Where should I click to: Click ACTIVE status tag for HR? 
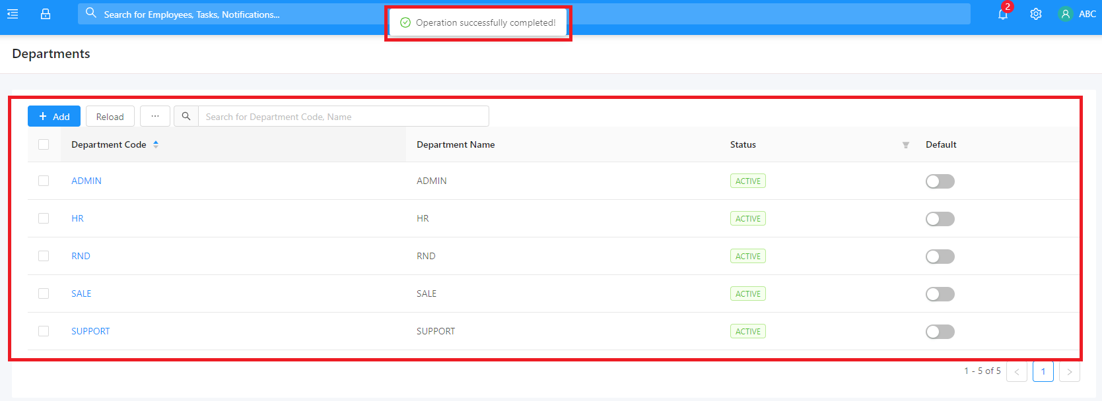[x=748, y=219]
